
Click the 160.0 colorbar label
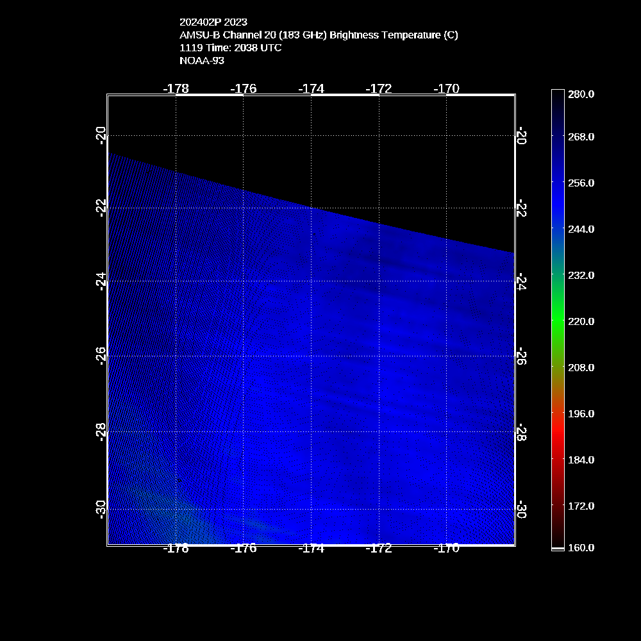pos(581,547)
